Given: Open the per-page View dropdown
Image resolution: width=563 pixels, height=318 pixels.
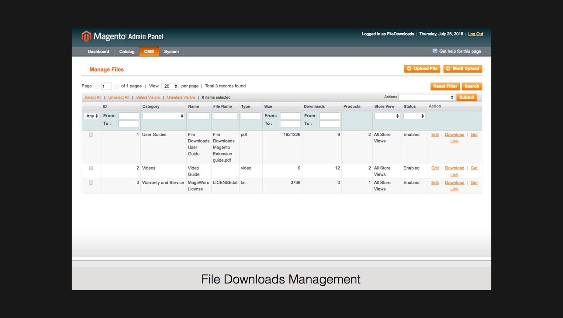Looking at the screenshot, I should tap(170, 86).
